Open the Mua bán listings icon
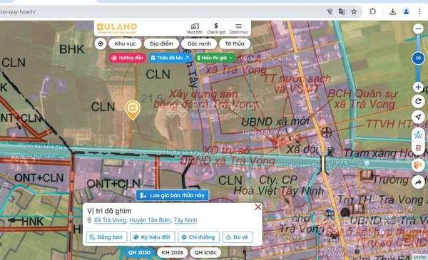This screenshot has height=260, width=428. coord(195,28)
